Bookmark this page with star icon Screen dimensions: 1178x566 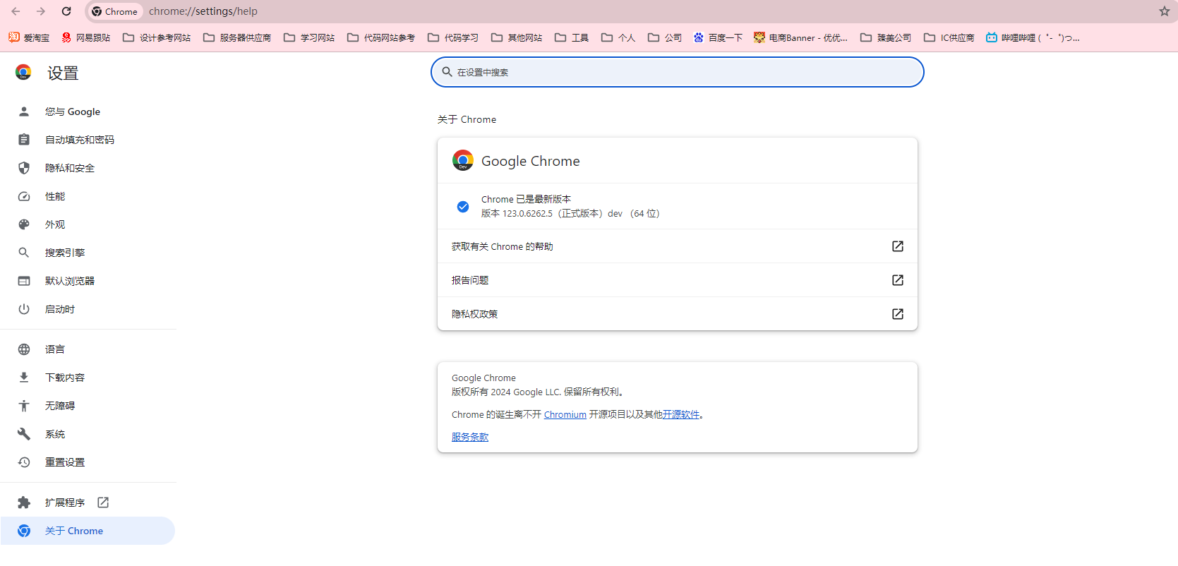1164,11
